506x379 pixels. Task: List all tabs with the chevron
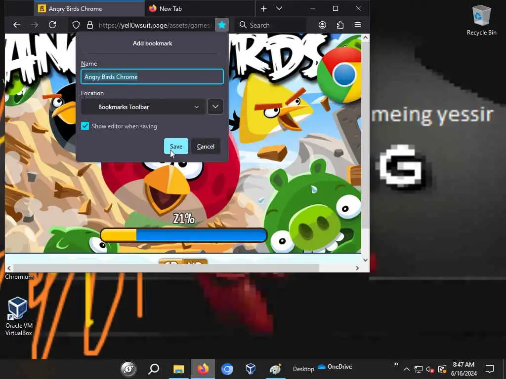pyautogui.click(x=279, y=9)
